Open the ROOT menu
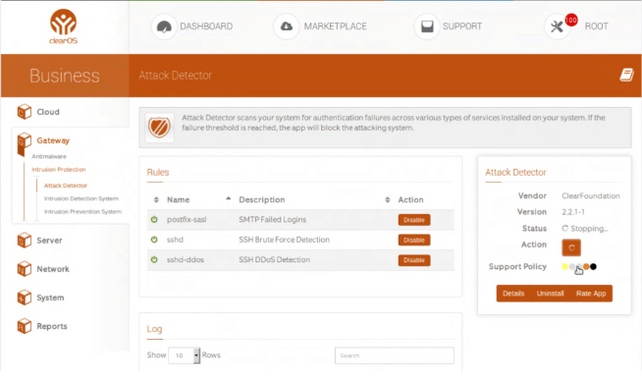The width and height of the screenshot is (642, 380). coord(597,27)
